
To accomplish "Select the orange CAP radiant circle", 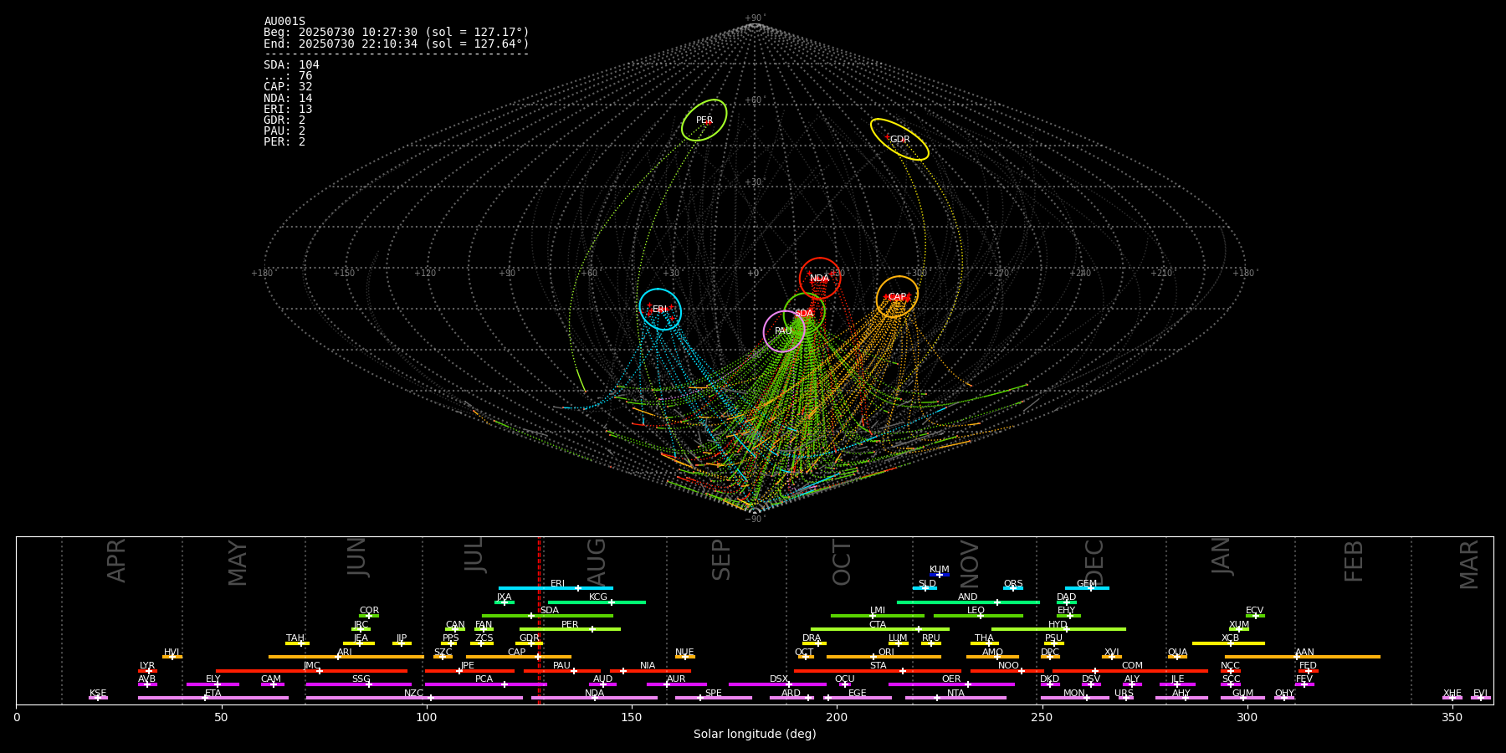I will (x=897, y=297).
